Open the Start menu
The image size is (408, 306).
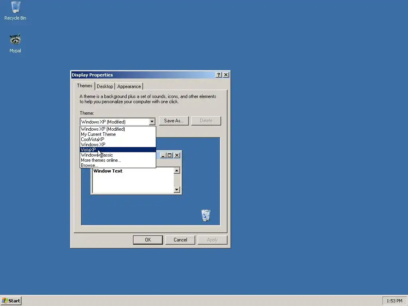(x=11, y=301)
